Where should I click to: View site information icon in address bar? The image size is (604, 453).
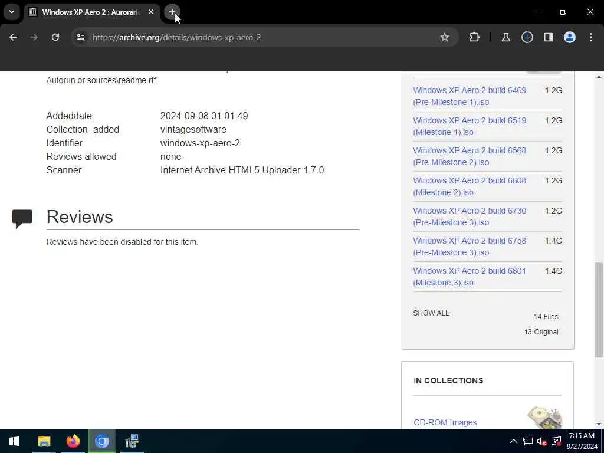pos(81,37)
